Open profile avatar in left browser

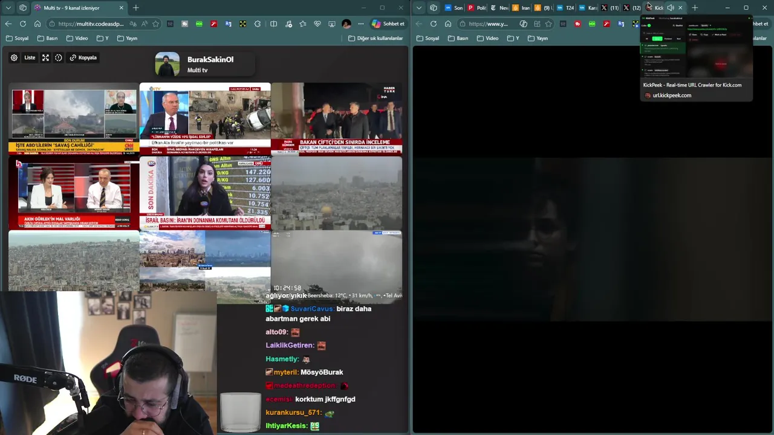pyautogui.click(x=346, y=24)
